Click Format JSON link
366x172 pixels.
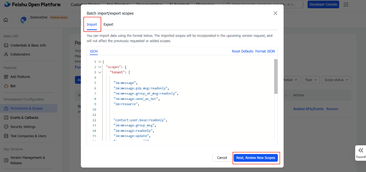[x=265, y=51]
